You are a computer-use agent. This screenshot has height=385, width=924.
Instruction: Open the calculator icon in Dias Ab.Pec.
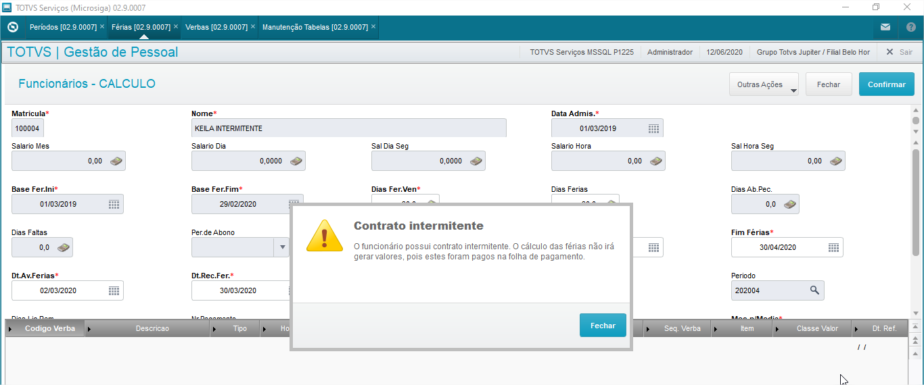coord(790,204)
